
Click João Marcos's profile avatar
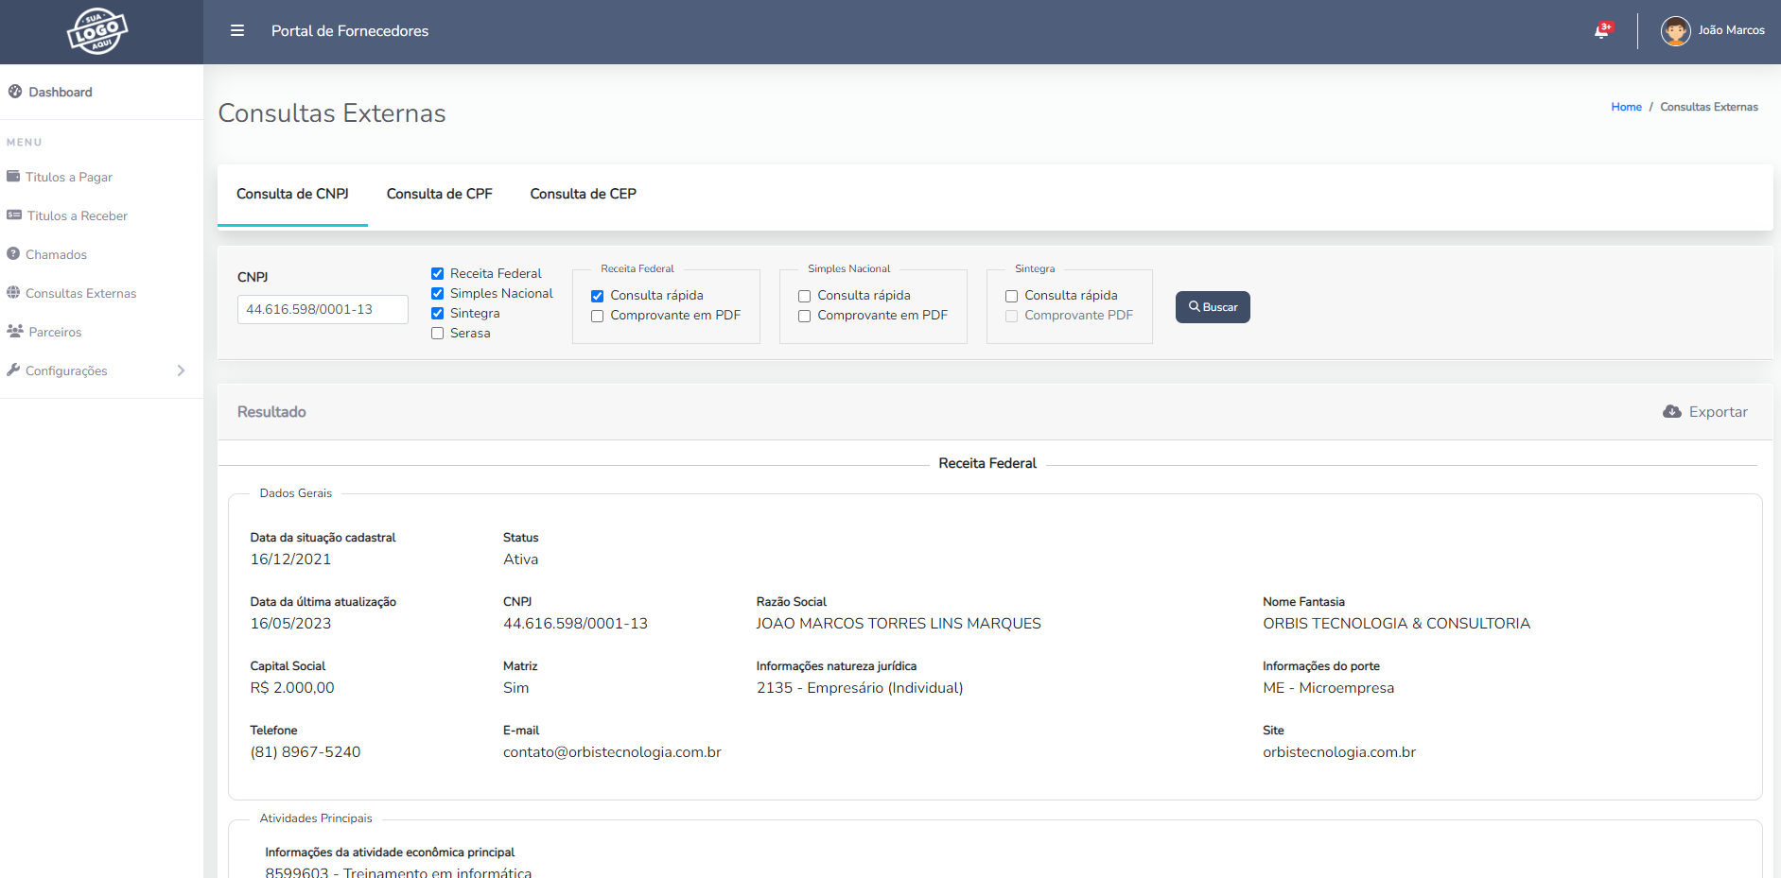point(1675,31)
